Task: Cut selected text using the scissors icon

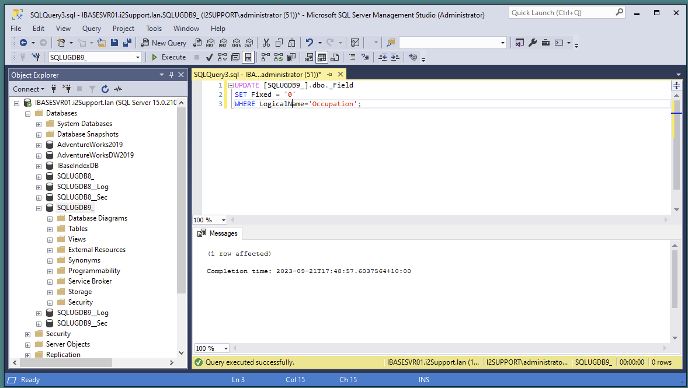Action: coord(266,42)
